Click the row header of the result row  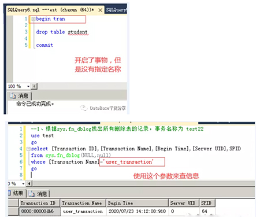tap(13, 211)
